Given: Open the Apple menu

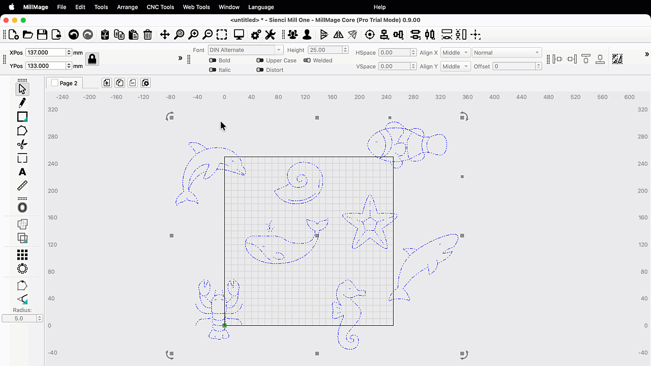Looking at the screenshot, I should (11, 7).
